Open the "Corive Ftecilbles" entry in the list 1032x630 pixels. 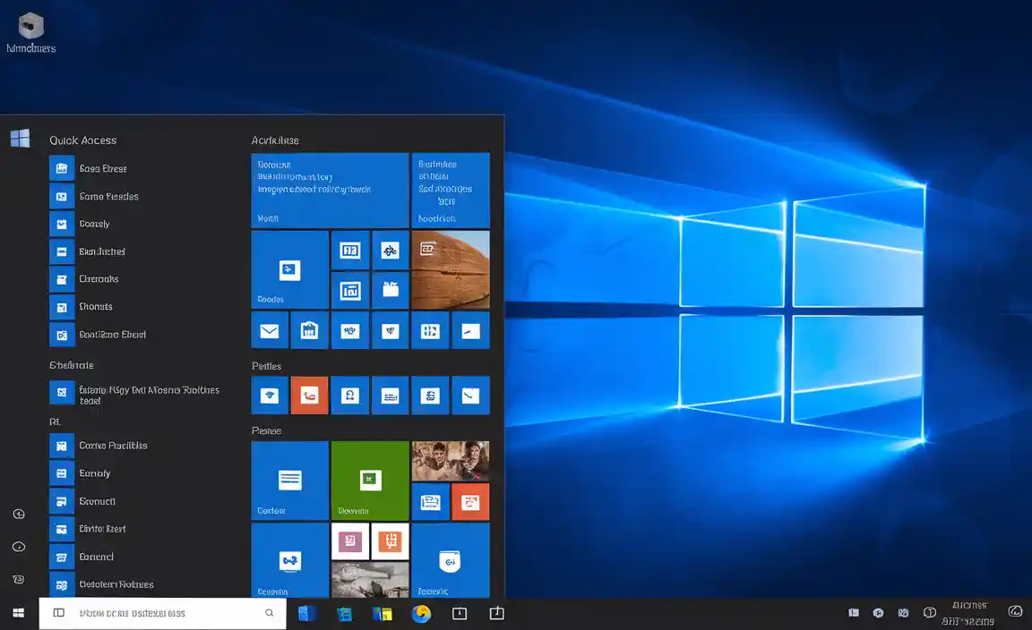point(113,446)
